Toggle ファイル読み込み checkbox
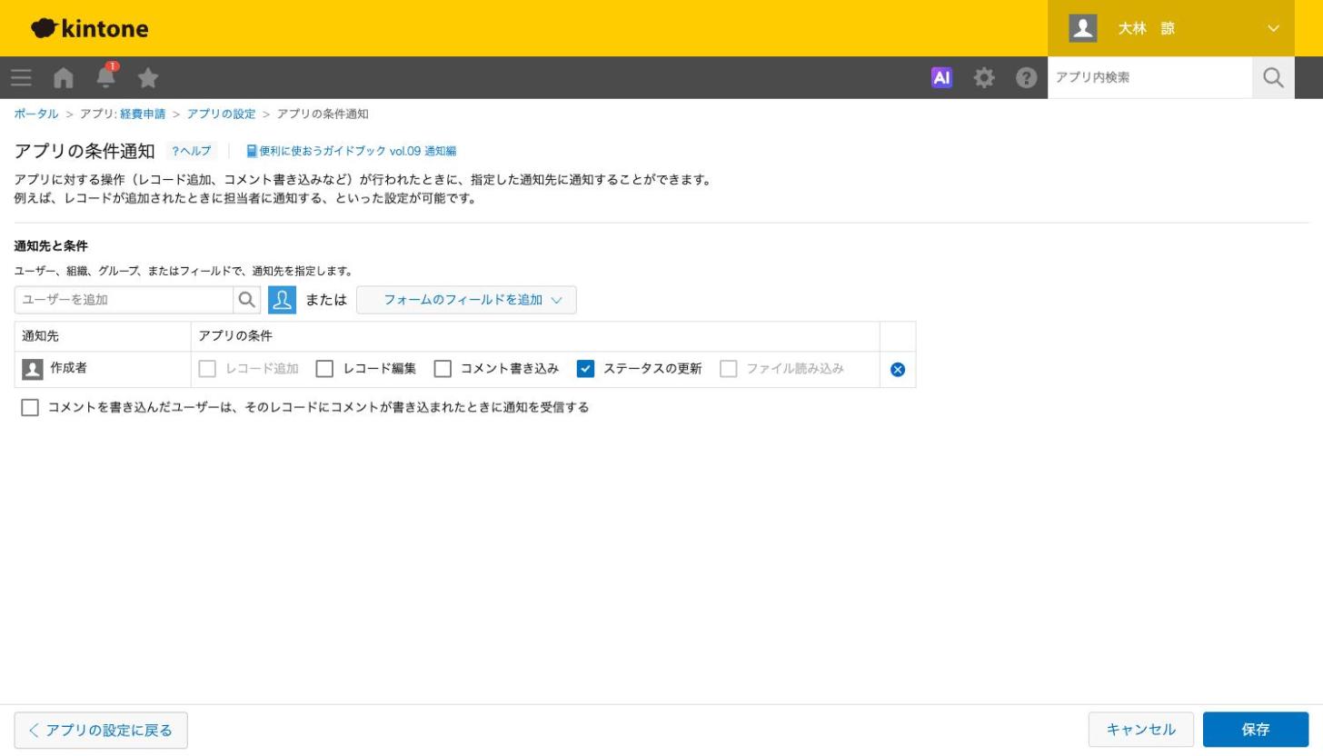The image size is (1323, 756). [x=728, y=369]
